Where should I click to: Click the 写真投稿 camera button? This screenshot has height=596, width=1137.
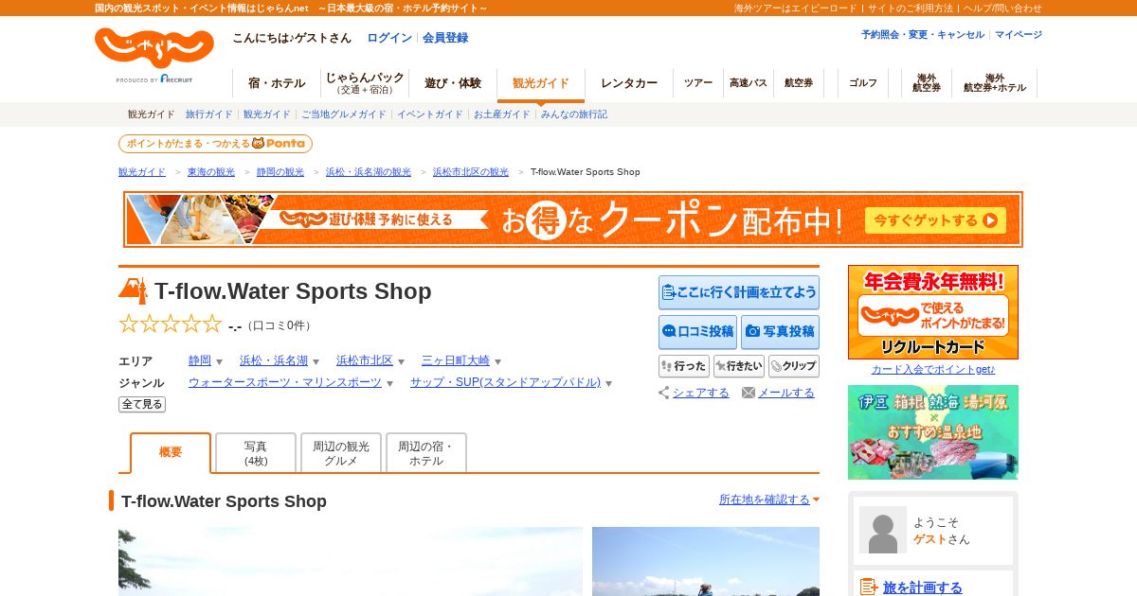click(780, 332)
